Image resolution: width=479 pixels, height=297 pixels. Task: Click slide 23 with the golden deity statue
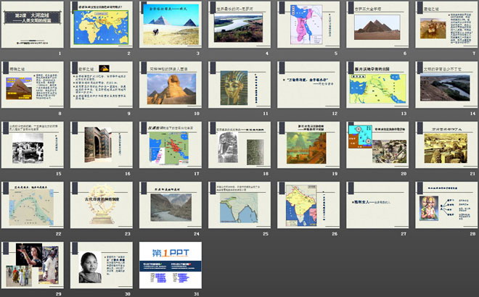[101, 205]
